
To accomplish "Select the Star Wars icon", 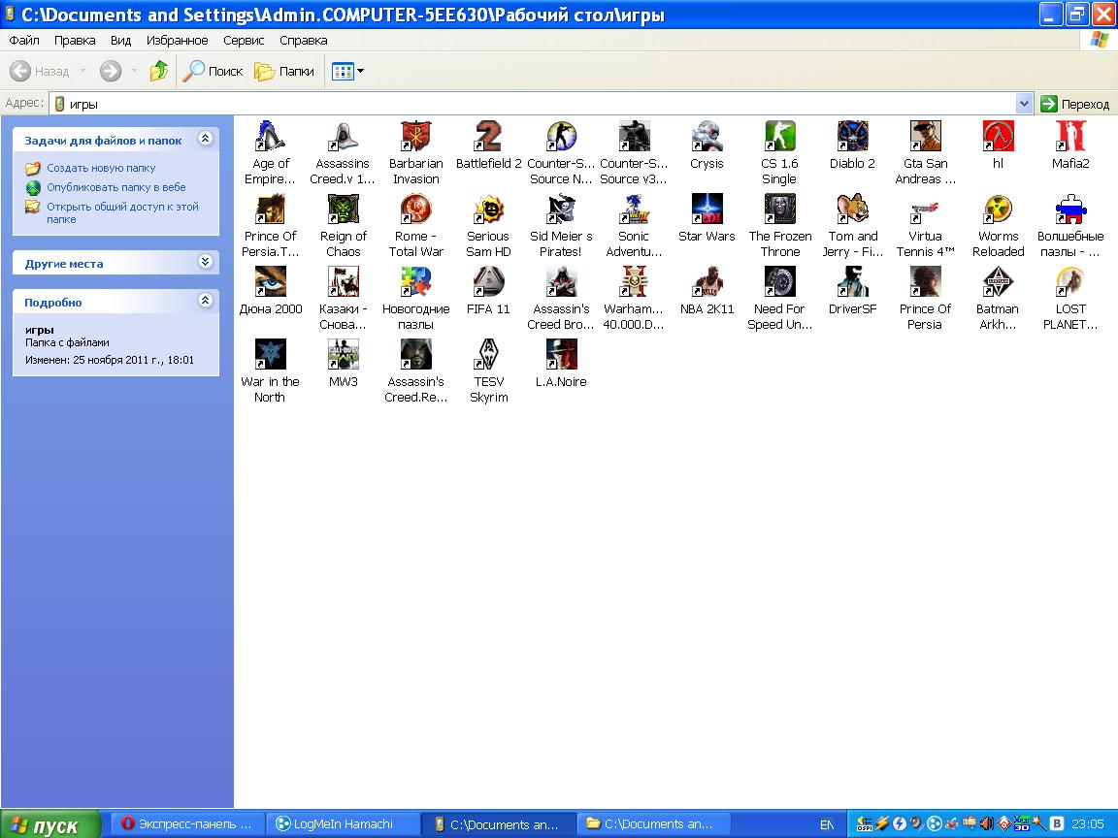I will tap(707, 209).
